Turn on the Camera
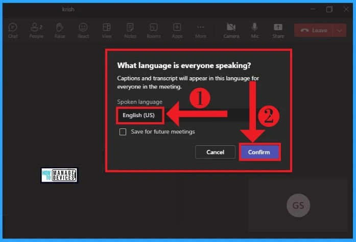The image size is (356, 242). (231, 31)
